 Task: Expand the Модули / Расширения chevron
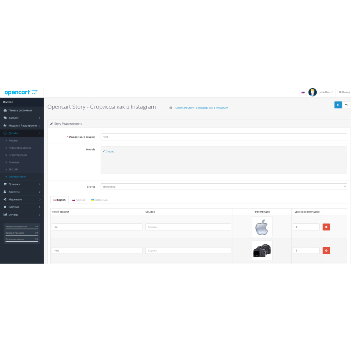[40, 126]
